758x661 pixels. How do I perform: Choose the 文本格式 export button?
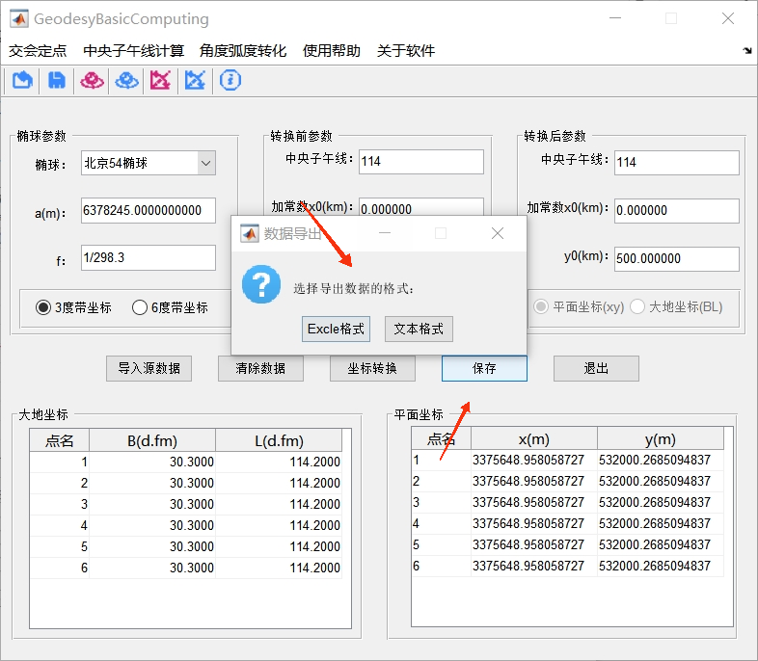click(x=419, y=330)
